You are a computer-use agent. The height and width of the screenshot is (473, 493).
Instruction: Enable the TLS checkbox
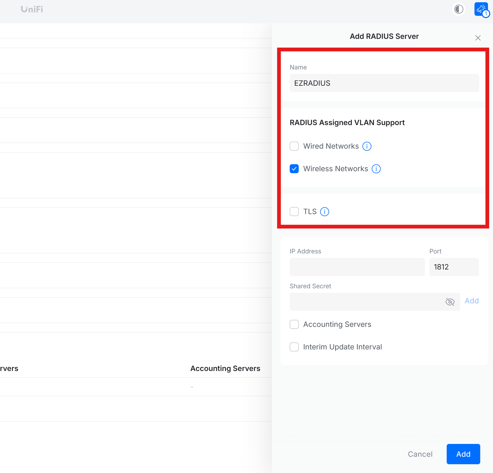[294, 212]
